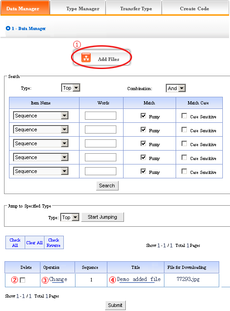Tick the Delete checkbox for Demo added file
This screenshot has height=311, width=230.
(22, 280)
